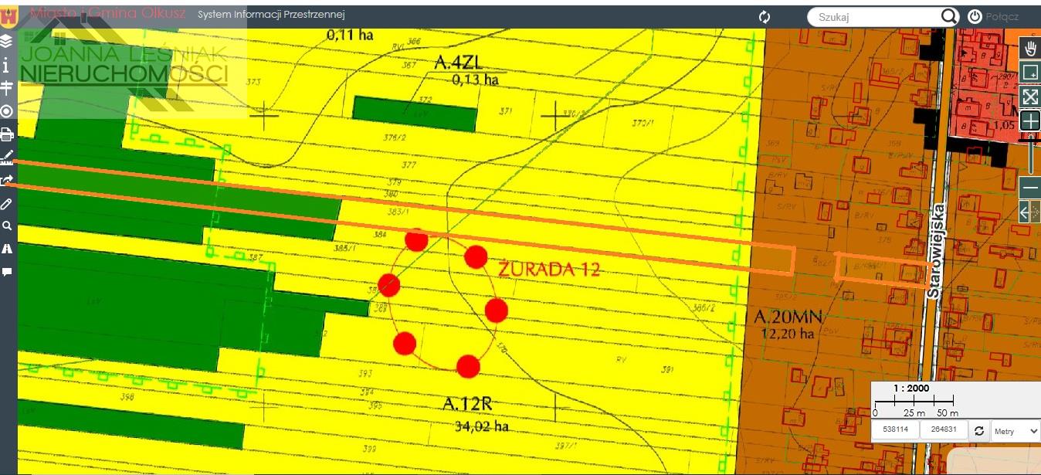Screen dimensions: 1041x475
Task: Toggle the zoom-to-rectangle tool
Action: (1030, 73)
